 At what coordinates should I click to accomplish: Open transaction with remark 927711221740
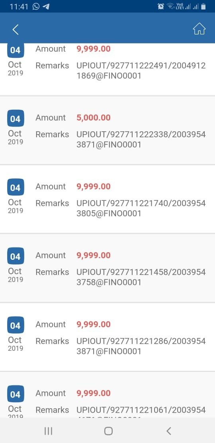[107, 199]
